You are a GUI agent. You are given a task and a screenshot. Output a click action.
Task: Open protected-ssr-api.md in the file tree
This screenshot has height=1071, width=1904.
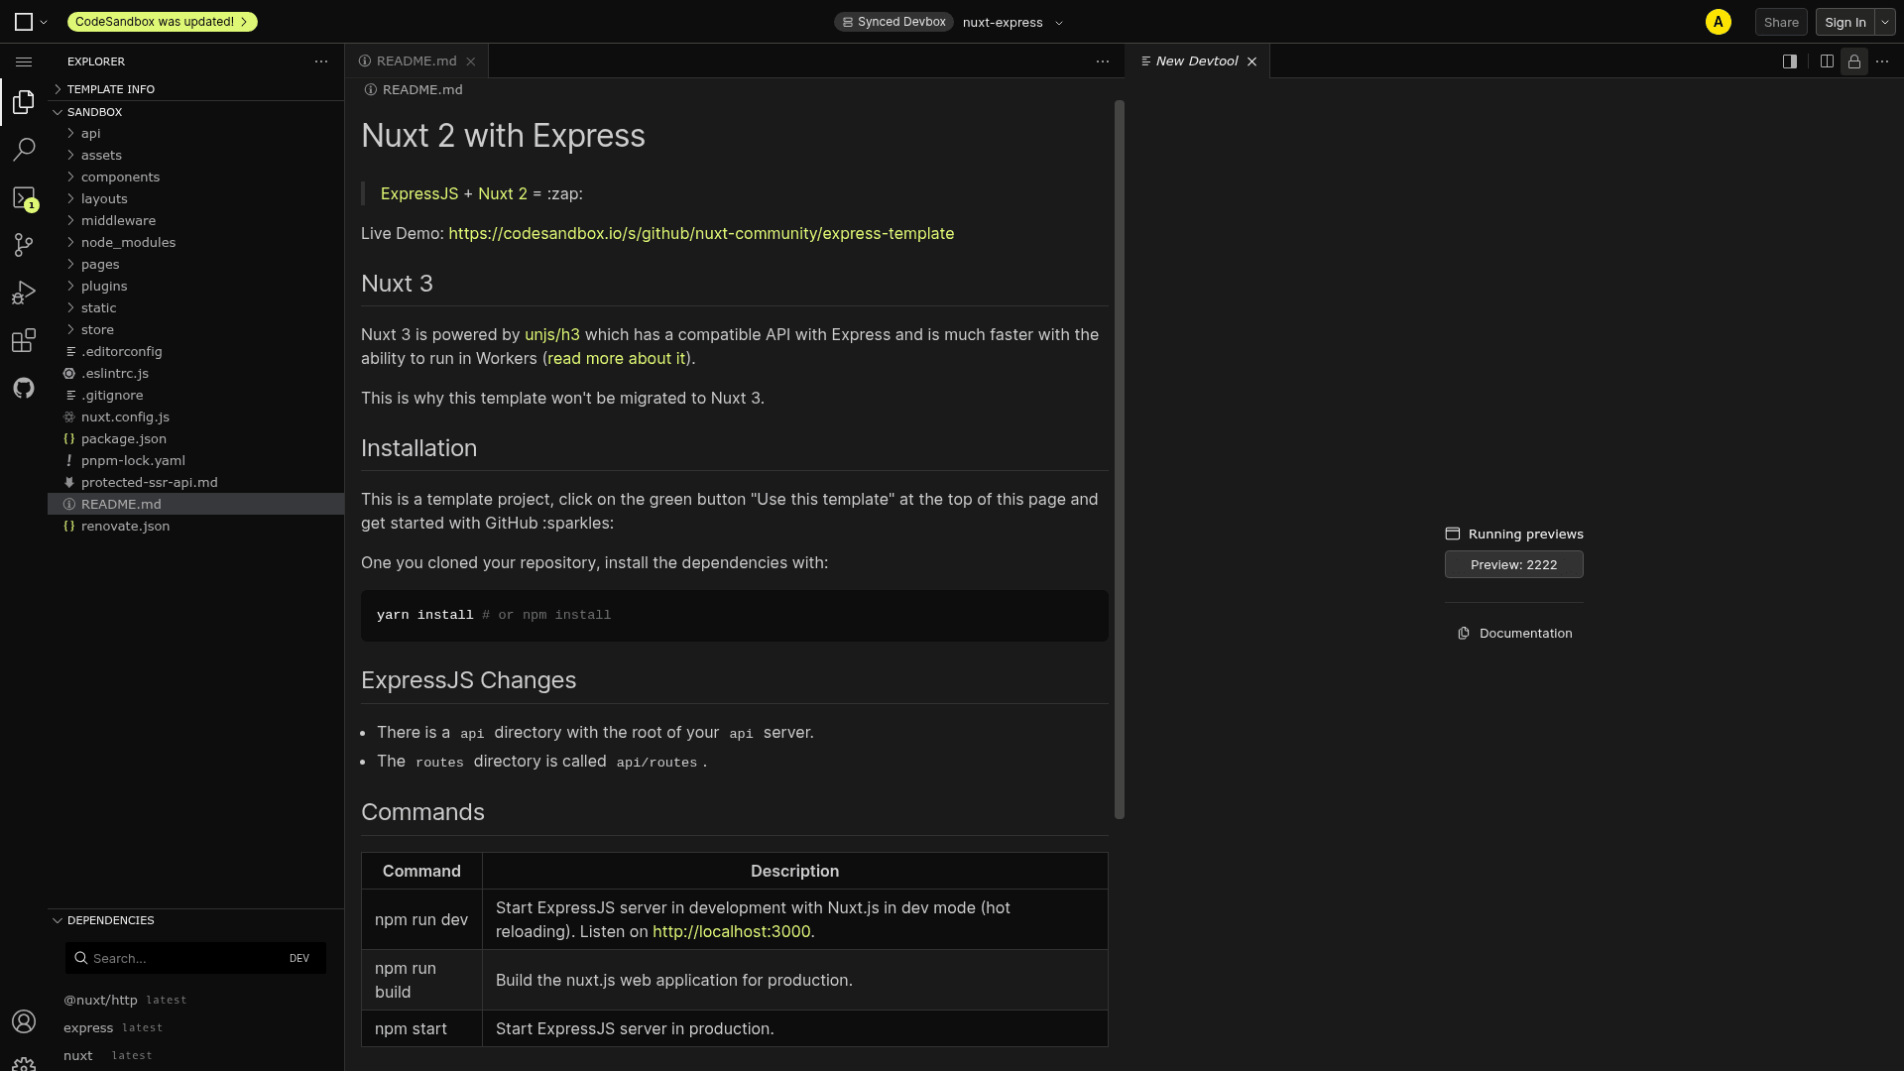coord(196,483)
